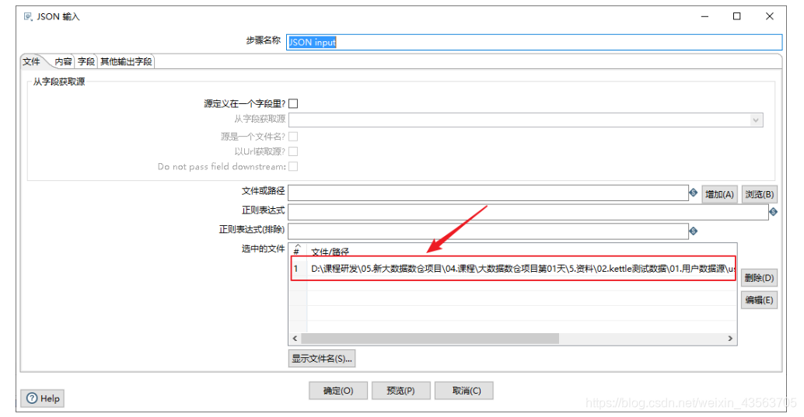This screenshot has height=417, width=804.
Task: Click the variable icon beside 文件或路径 field
Action: 694,193
